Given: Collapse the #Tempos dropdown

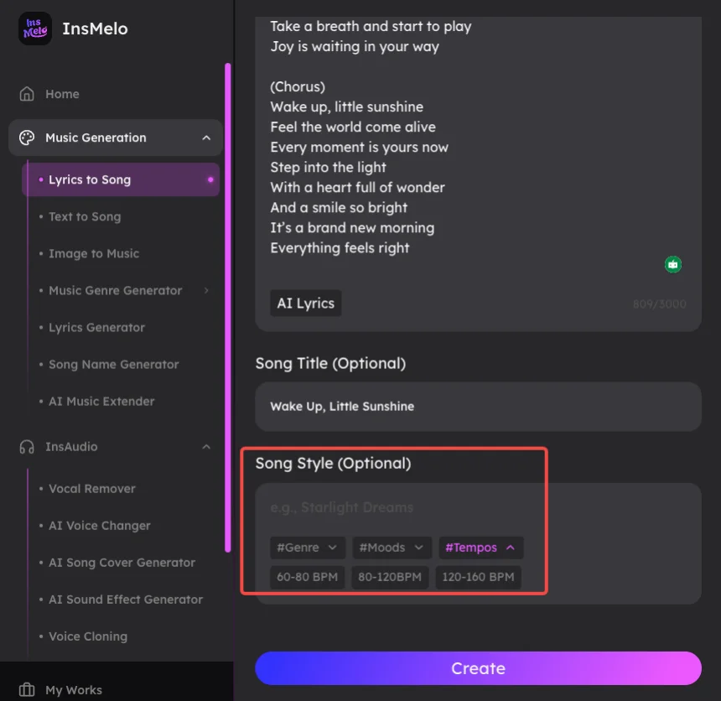Looking at the screenshot, I should coord(480,547).
